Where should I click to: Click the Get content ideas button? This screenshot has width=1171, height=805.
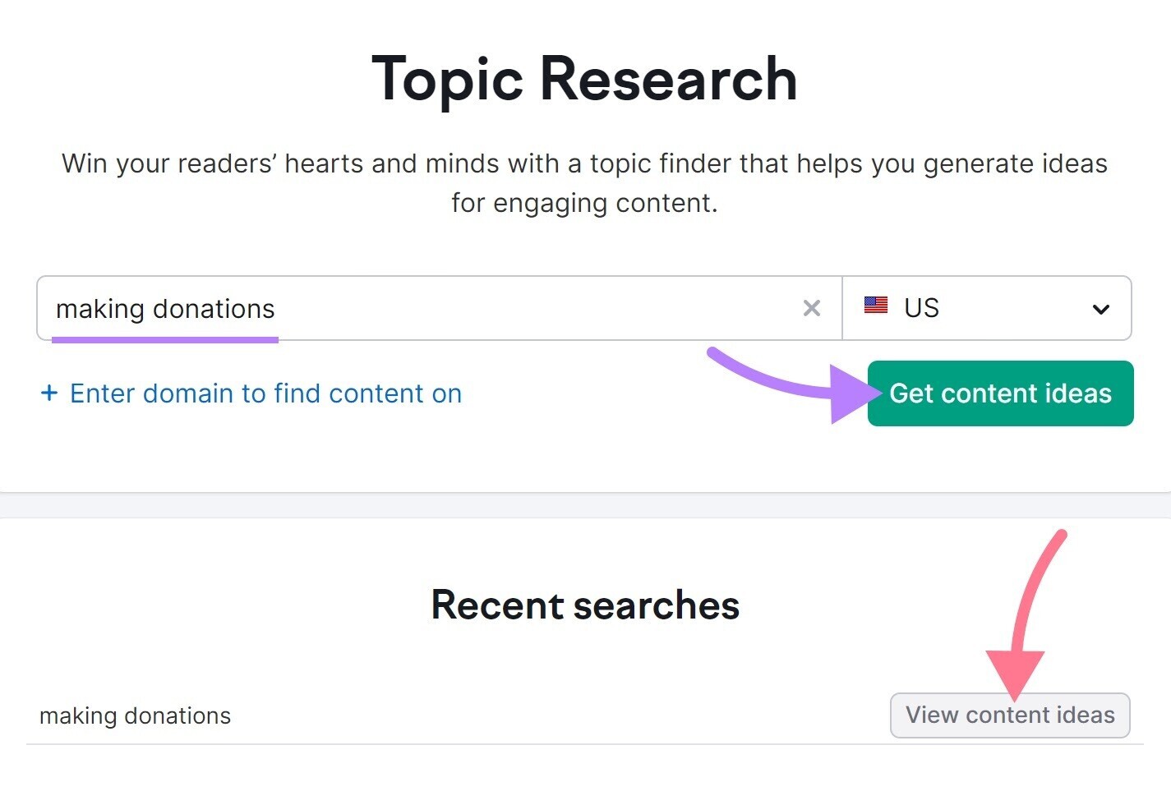[x=1000, y=393]
